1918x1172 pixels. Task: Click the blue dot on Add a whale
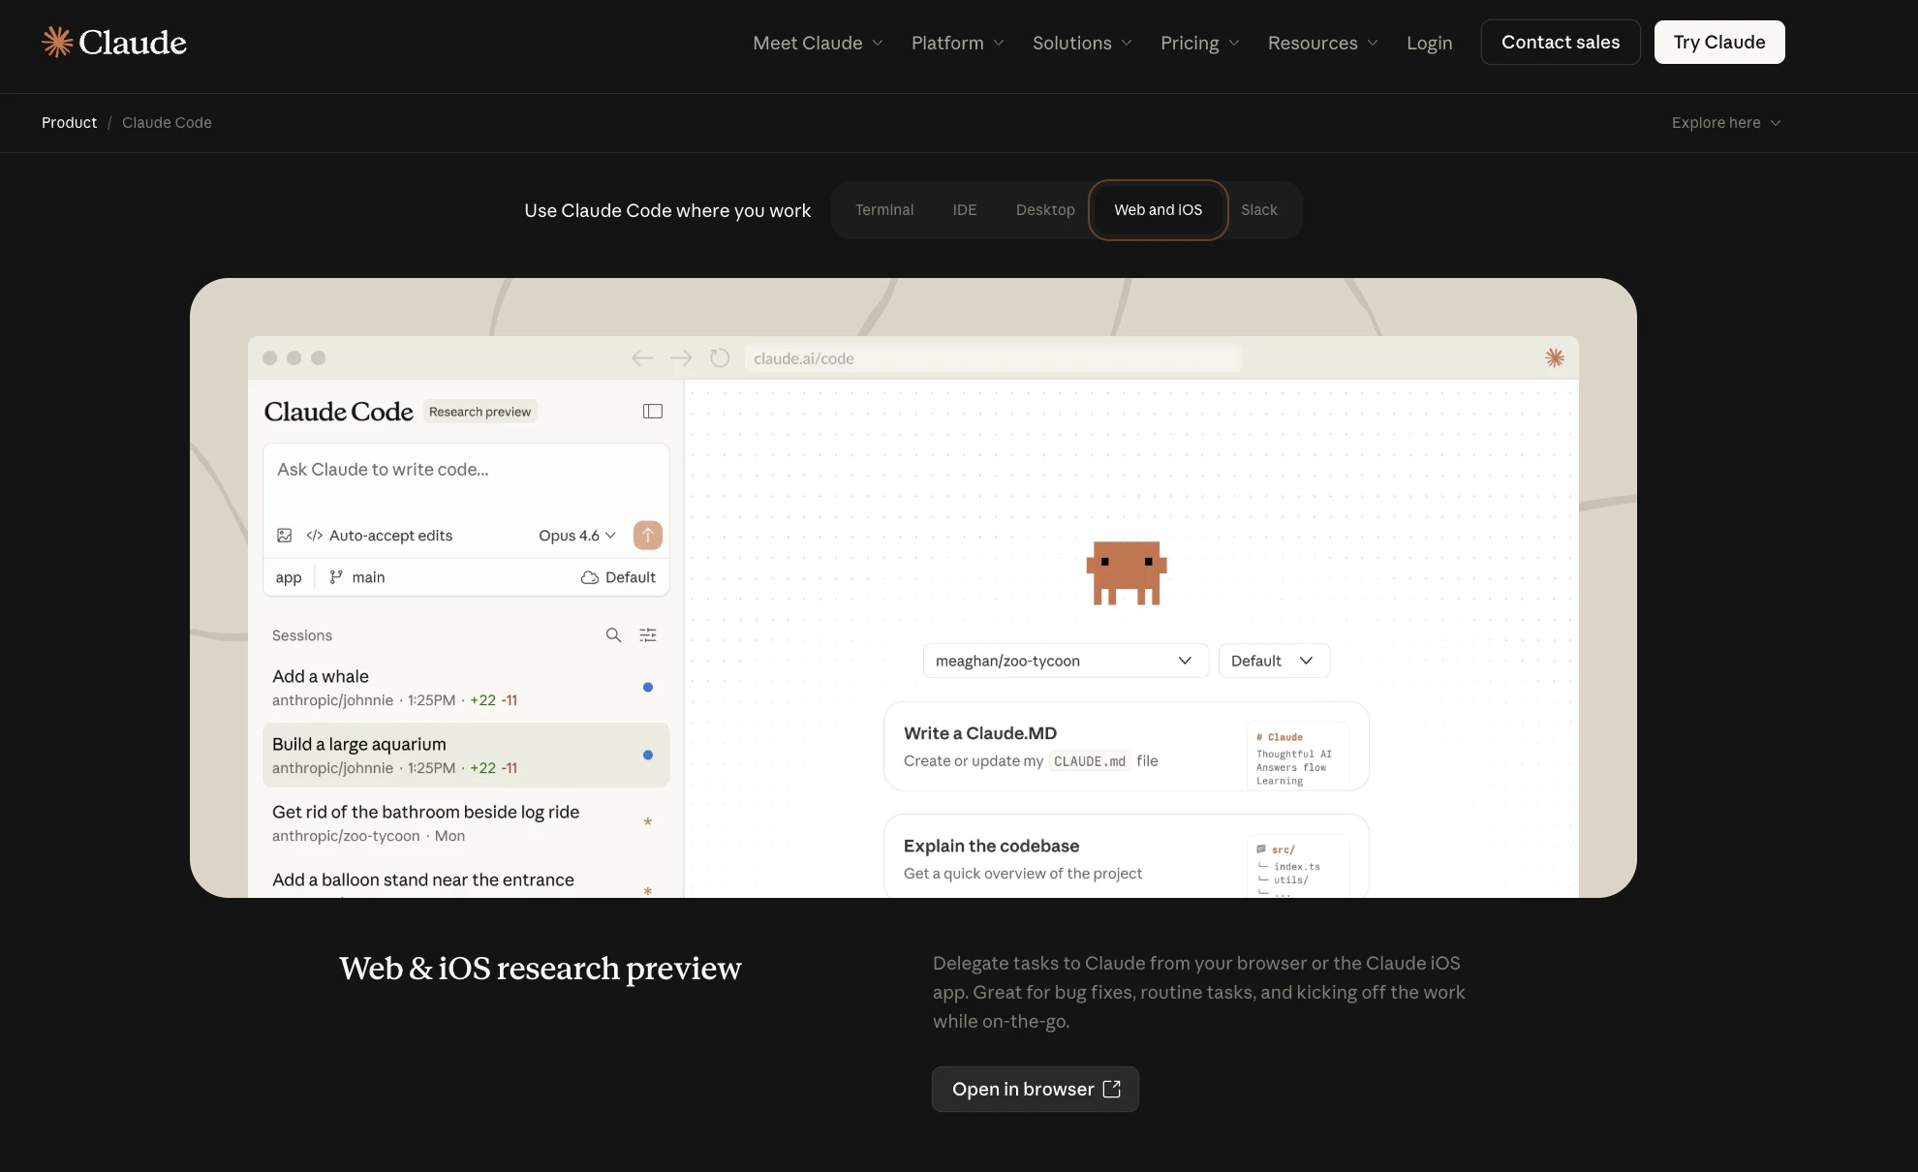click(x=648, y=688)
